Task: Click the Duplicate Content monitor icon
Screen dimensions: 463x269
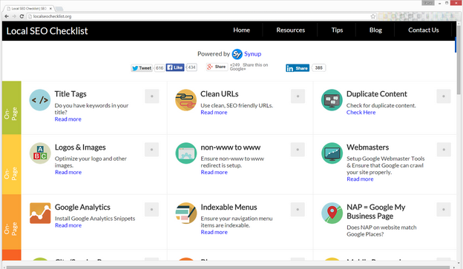Action: (332, 100)
